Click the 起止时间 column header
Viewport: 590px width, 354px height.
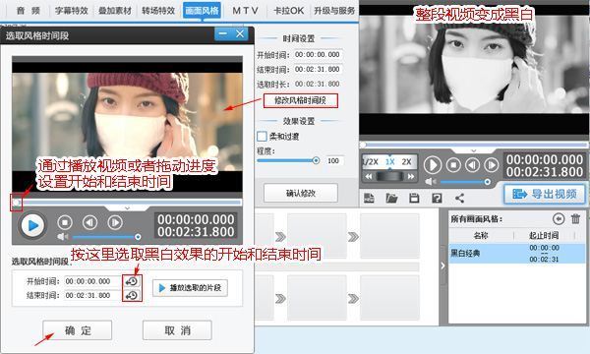coord(544,235)
